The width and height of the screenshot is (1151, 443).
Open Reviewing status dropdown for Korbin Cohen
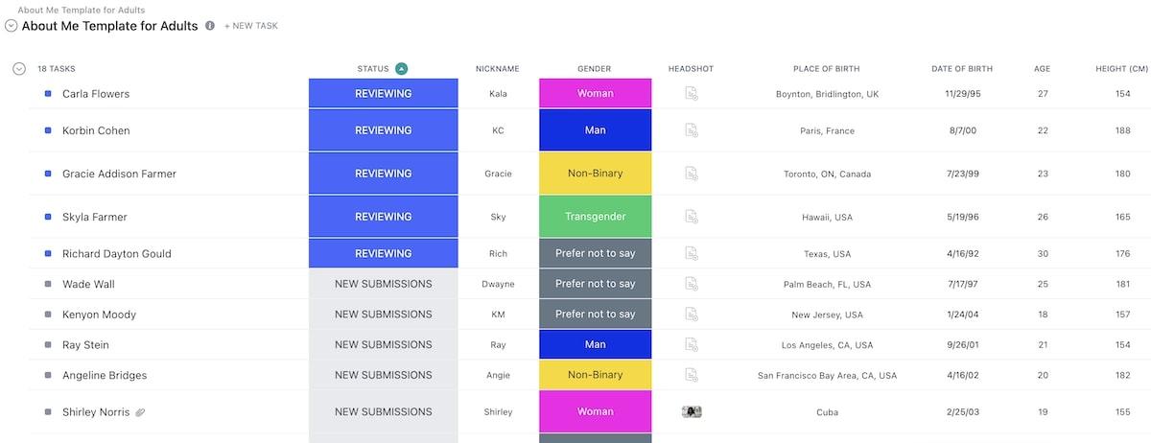coord(384,130)
